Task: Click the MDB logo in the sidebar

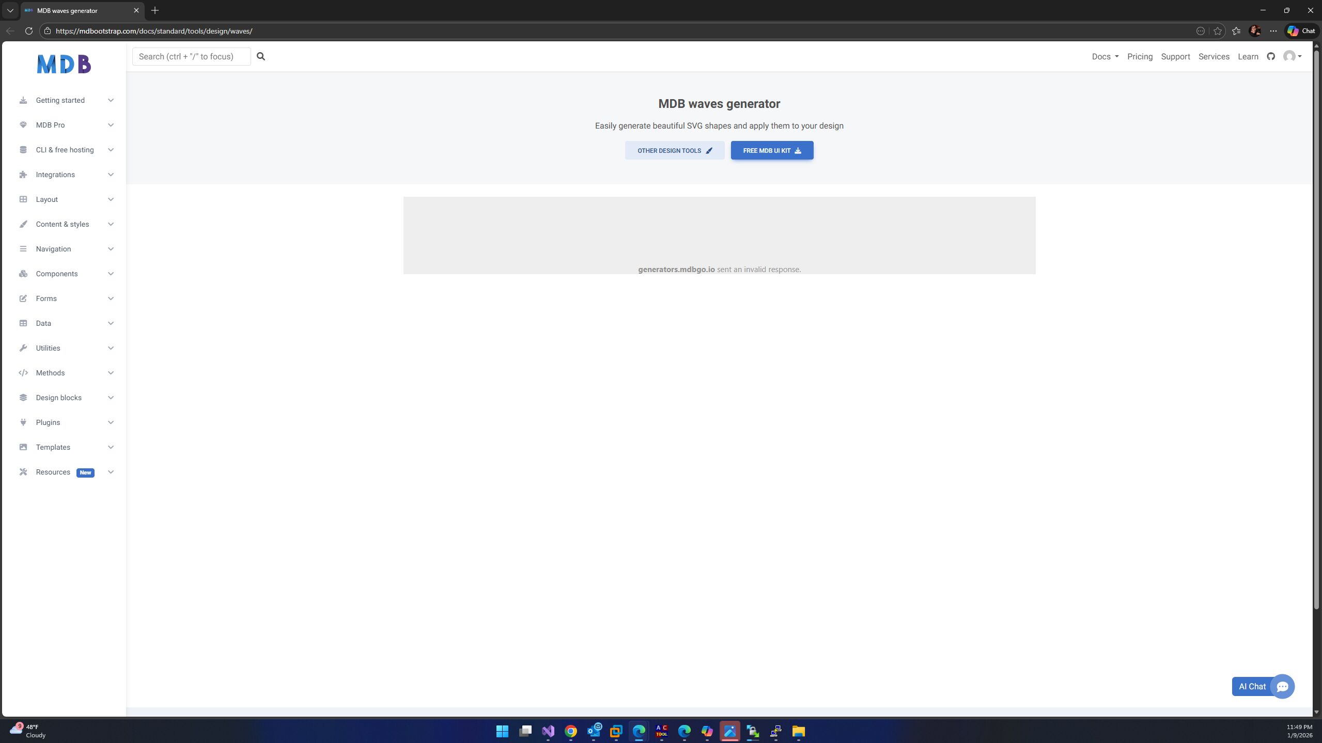Action: [x=64, y=64]
